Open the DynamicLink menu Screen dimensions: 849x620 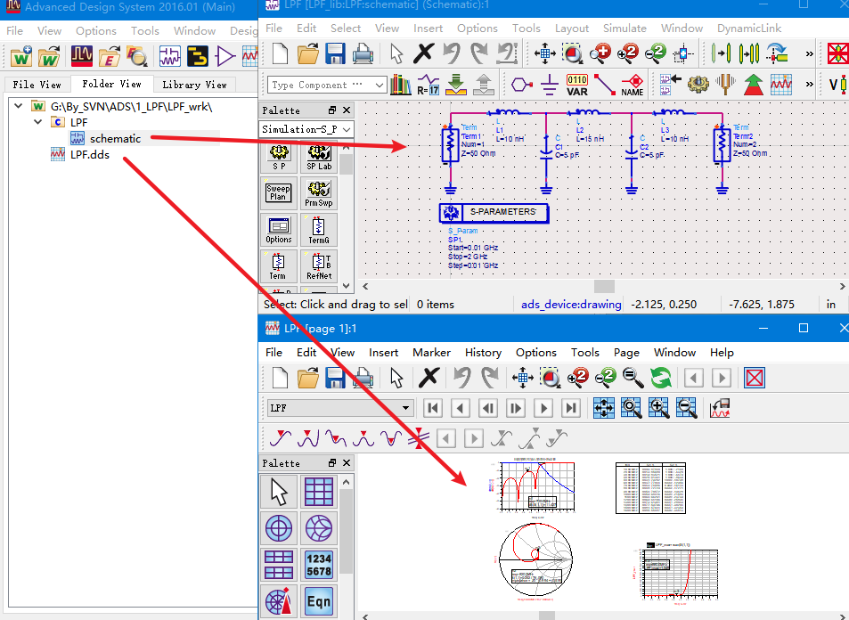click(749, 29)
